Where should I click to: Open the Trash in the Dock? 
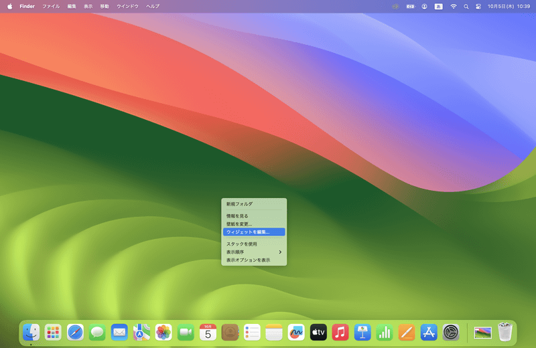click(x=505, y=332)
